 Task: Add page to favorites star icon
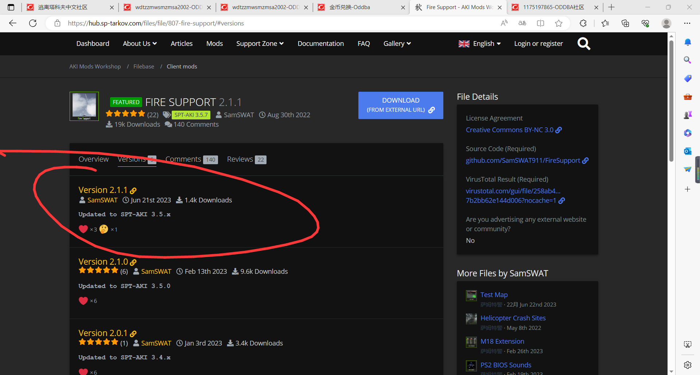pos(559,23)
